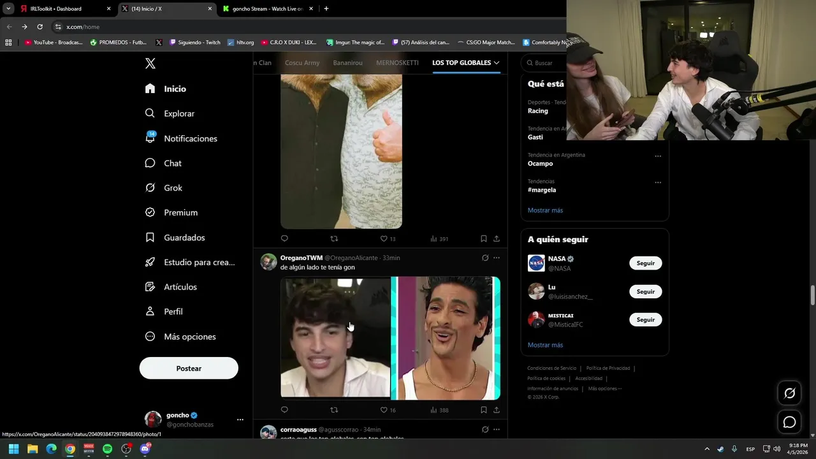Screen dimensions: 816x459
Task: Repost OreganoTWM post
Action: (x=334, y=410)
